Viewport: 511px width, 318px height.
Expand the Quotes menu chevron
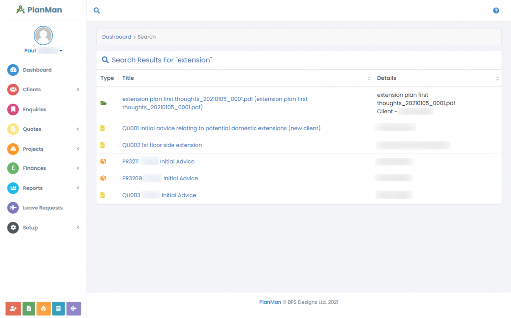pos(78,129)
